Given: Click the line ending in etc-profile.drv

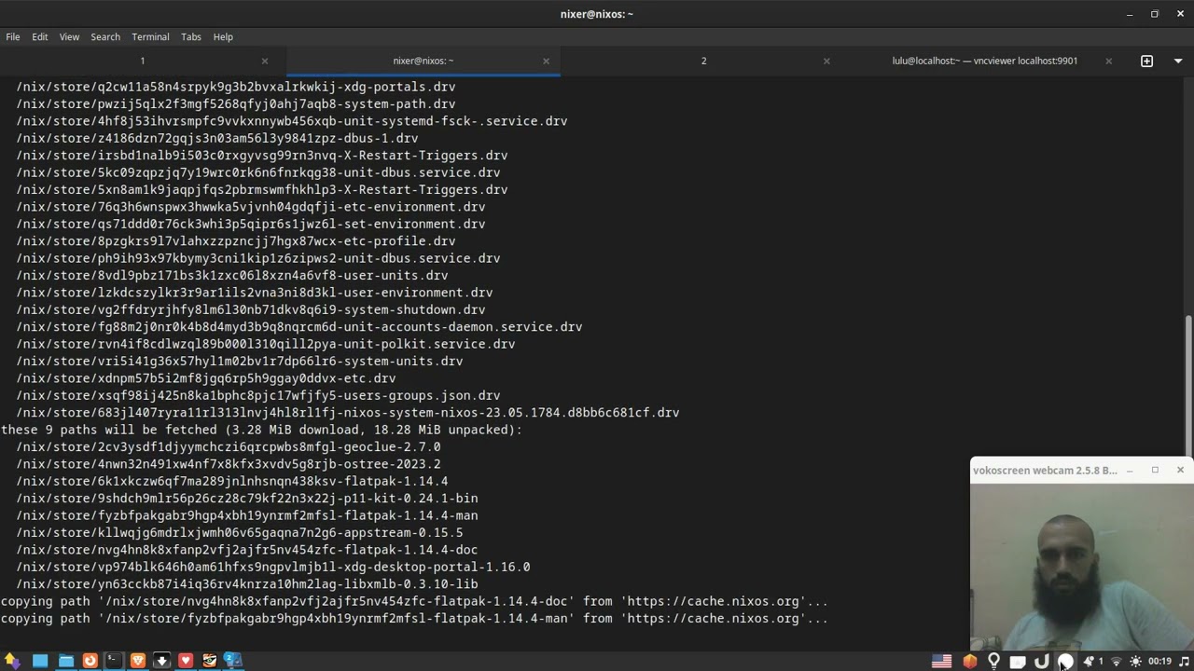Looking at the screenshot, I should pyautogui.click(x=236, y=241).
